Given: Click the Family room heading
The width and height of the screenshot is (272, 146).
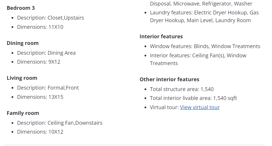Looking at the screenshot, I should (23, 113).
